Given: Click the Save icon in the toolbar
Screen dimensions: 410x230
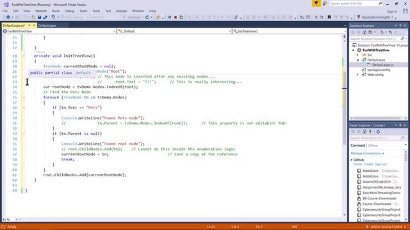Looking at the screenshot, I should [x=39, y=17].
